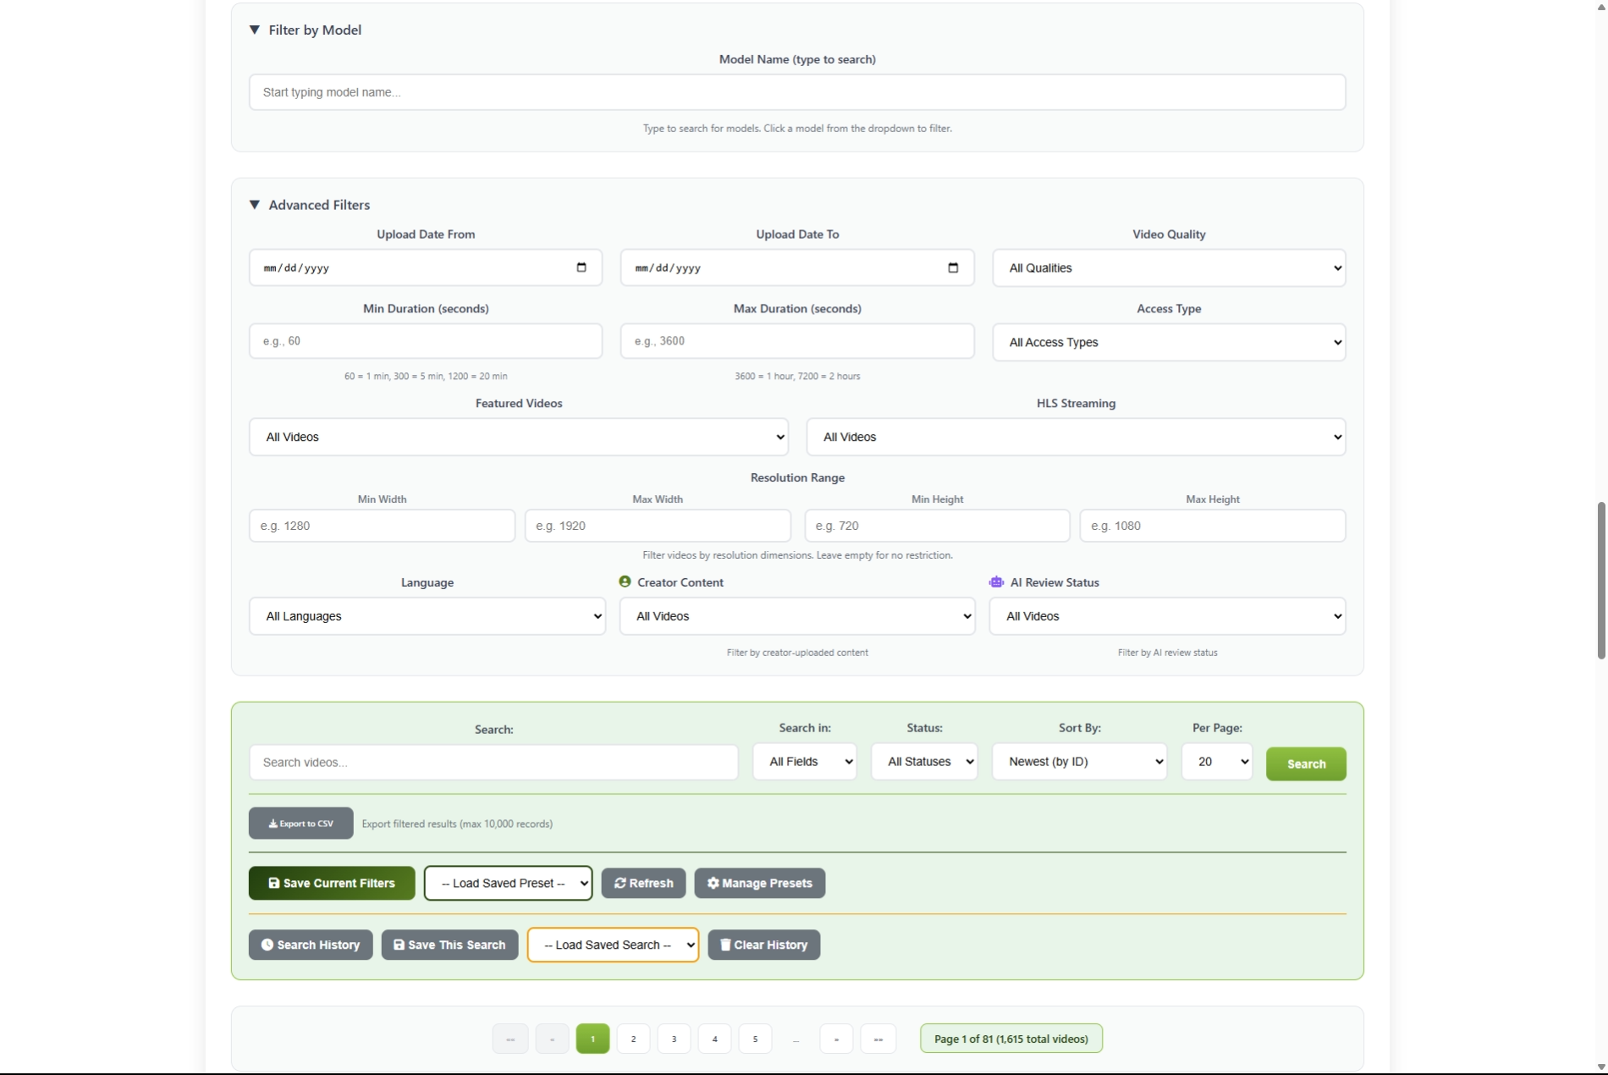Collapse the Filter by Model section

255,30
